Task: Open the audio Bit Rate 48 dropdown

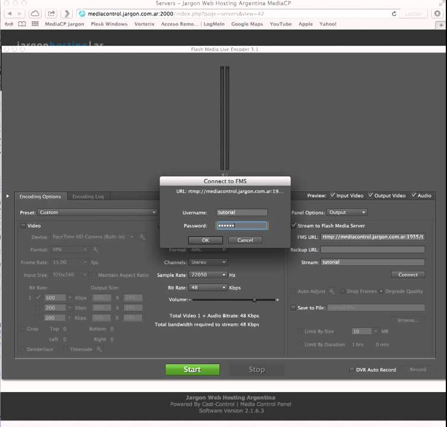Action: click(208, 287)
